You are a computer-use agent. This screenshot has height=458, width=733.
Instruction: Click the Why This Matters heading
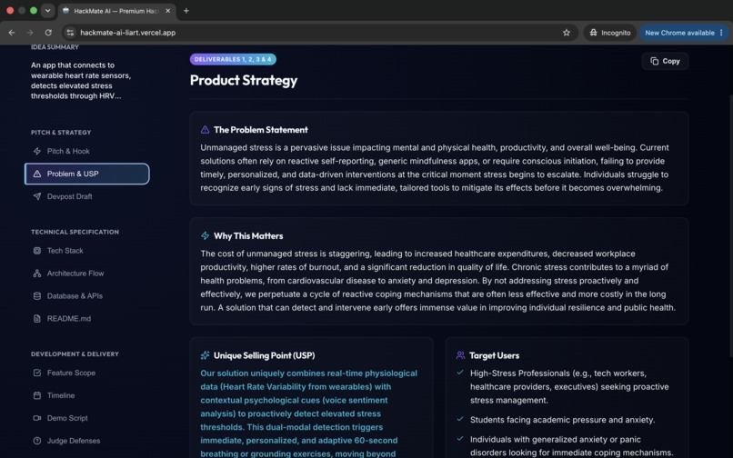click(x=248, y=236)
